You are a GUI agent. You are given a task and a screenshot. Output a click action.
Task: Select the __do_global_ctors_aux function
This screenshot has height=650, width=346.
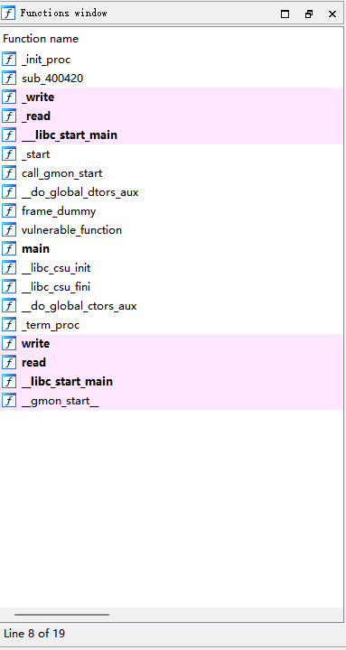[x=79, y=306]
